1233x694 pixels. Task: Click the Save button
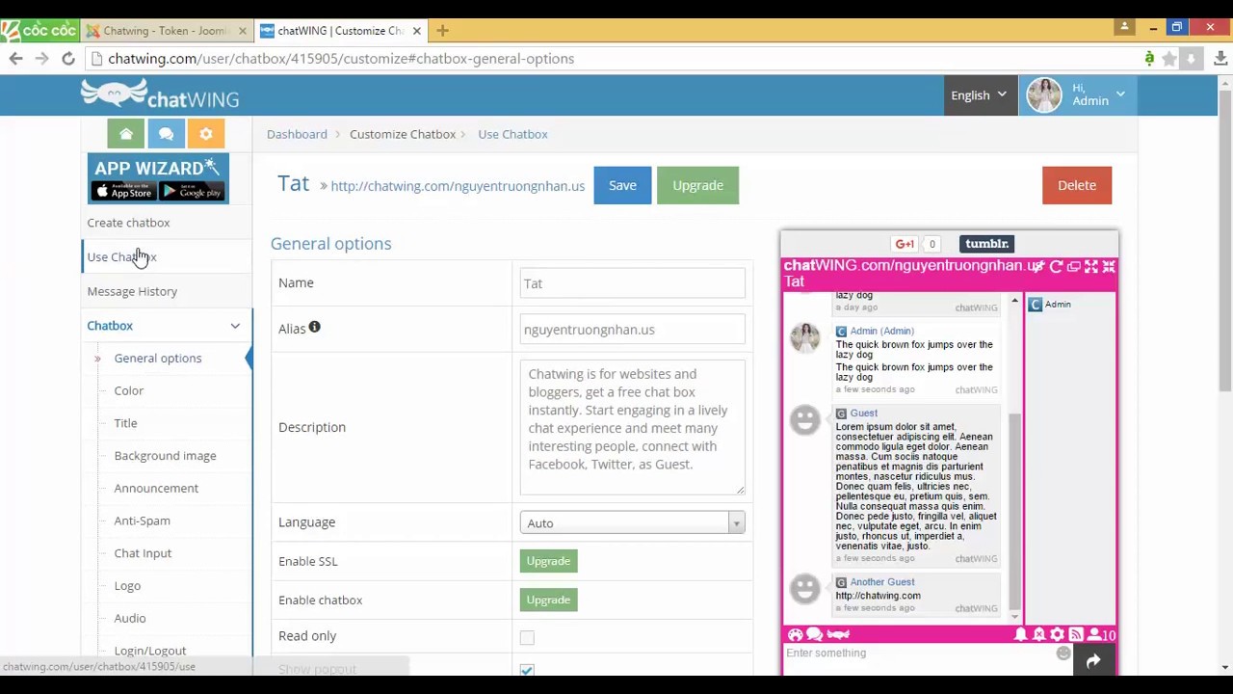pos(622,185)
